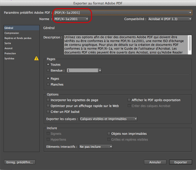Open the Exporter les calques dropdown
196x170 pixels.
[108, 119]
